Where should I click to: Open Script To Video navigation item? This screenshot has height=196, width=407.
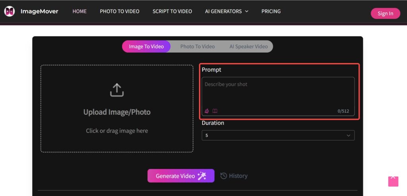coord(172,11)
